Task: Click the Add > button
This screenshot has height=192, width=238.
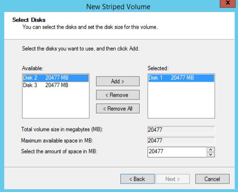Action: pyautogui.click(x=118, y=81)
